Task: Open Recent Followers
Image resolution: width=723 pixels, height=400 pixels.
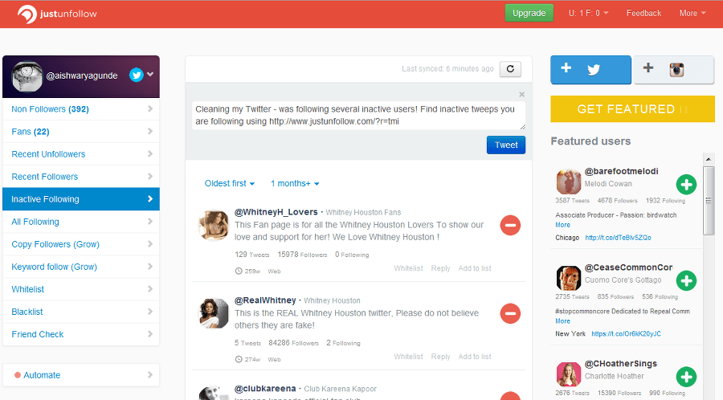Action: (81, 177)
